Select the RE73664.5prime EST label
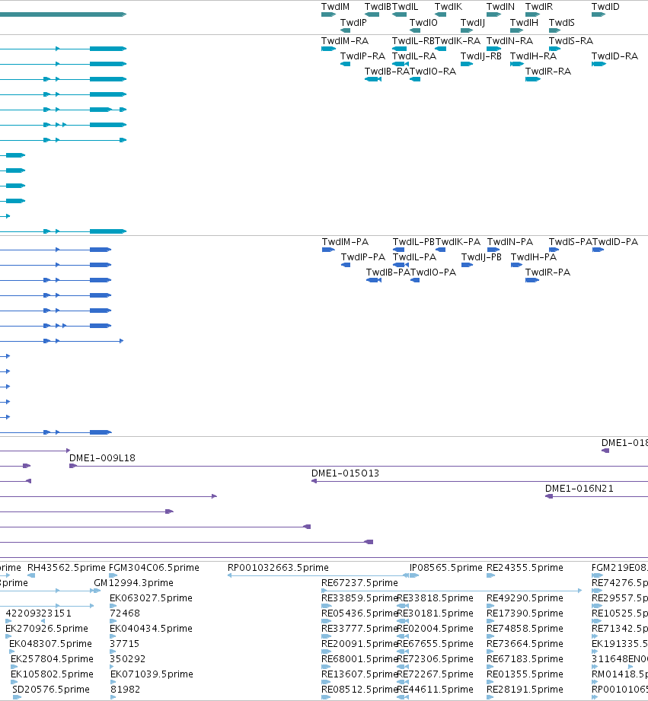The height and width of the screenshot is (701, 648). [x=525, y=644]
